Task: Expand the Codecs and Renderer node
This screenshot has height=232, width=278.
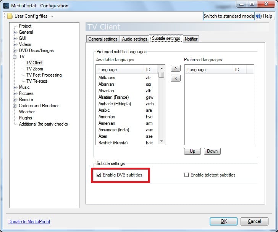Action: pos(15,106)
